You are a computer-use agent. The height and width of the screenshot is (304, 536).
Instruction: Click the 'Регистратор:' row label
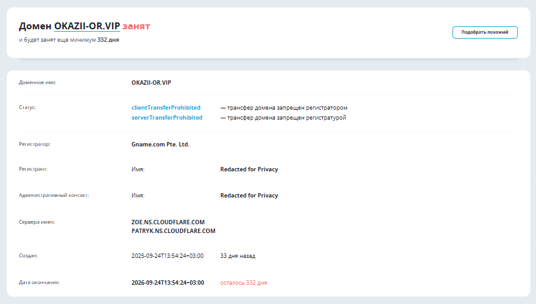35,144
